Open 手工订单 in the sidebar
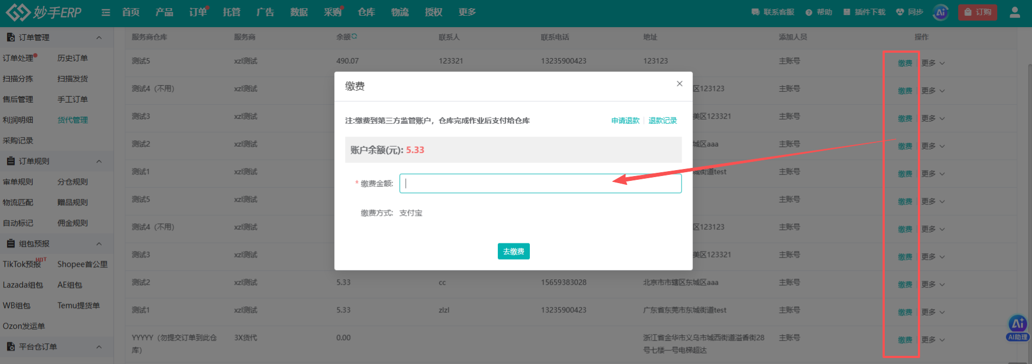 73,99
